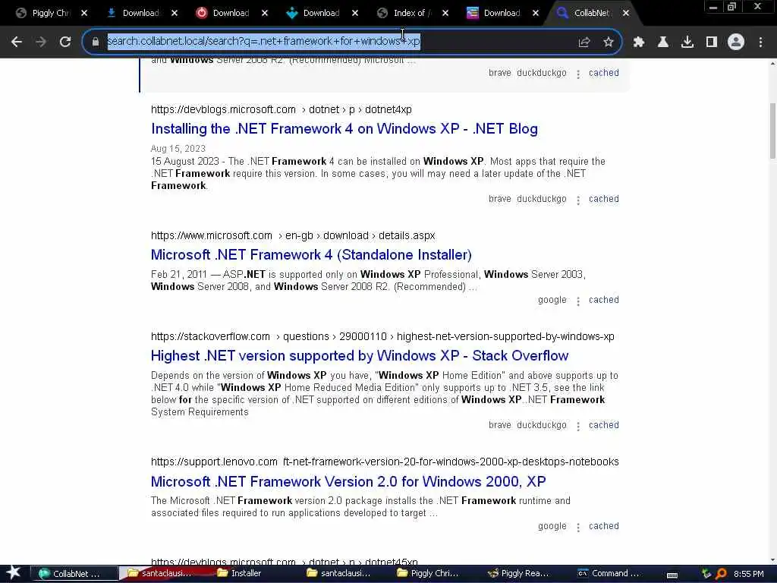Viewport: 777px width, 583px height.
Task: Open Highest .NET version supported Stack Overflow result
Action: coord(360,356)
